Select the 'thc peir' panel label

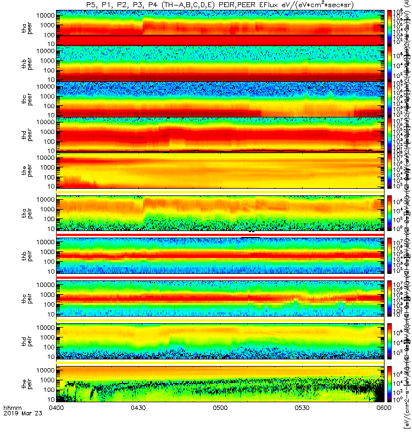(27, 299)
